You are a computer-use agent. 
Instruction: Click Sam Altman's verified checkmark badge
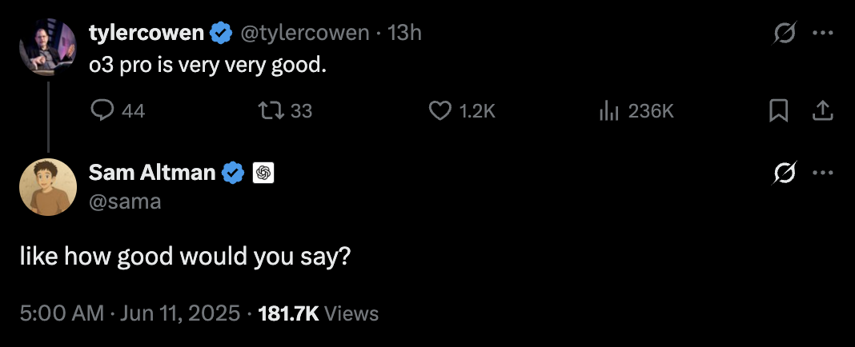coord(234,173)
